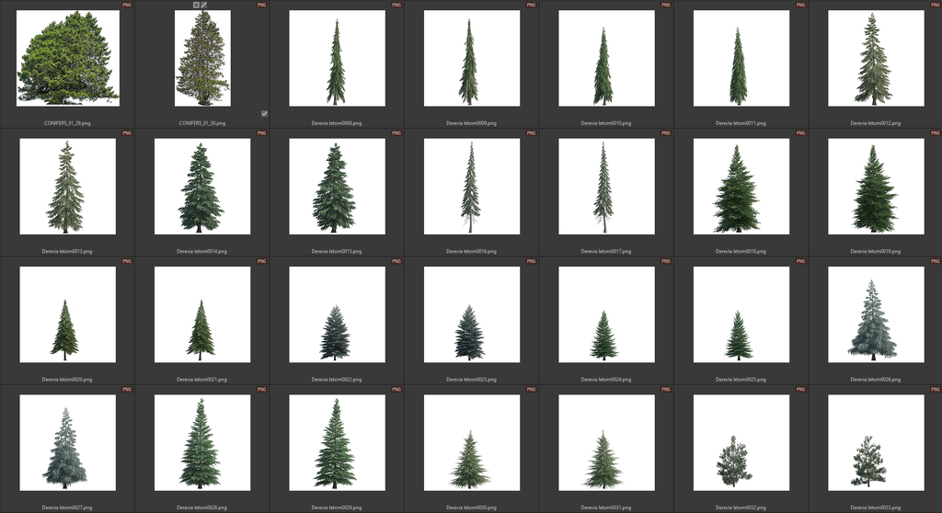Select the blue spruce Derevia letom0022.png thumbnail

pos(337,314)
